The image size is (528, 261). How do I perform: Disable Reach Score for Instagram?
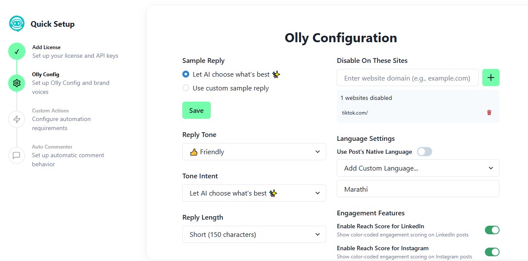pos(492,252)
